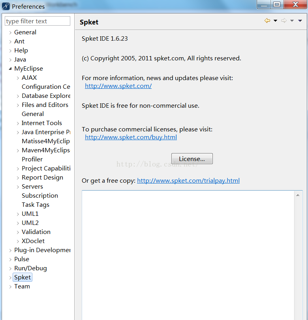308x320 pixels.
Task: Select the Ant preferences item
Action: (19, 41)
